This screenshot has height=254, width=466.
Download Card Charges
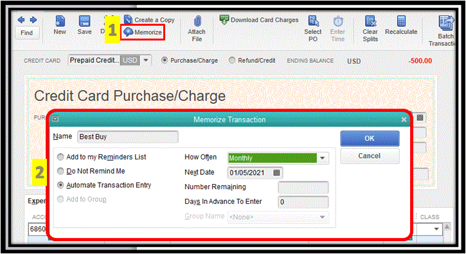[x=259, y=20]
